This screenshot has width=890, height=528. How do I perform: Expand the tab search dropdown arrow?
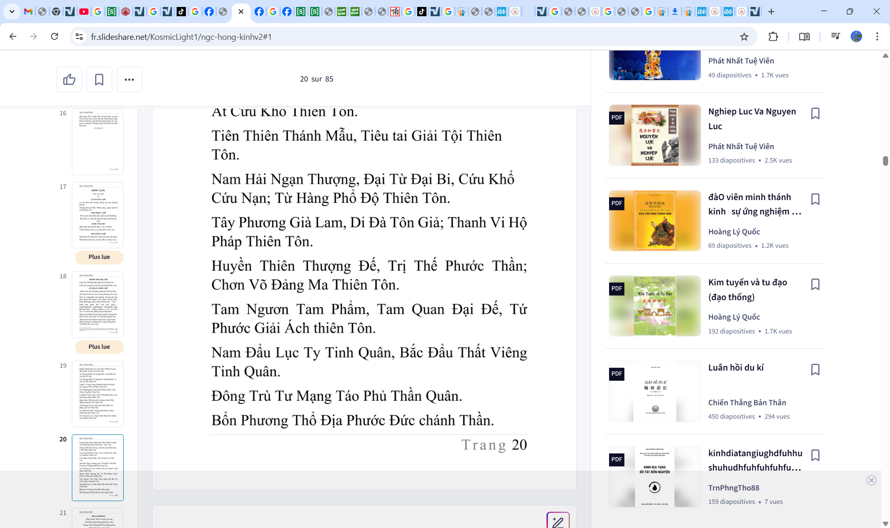pos(12,12)
